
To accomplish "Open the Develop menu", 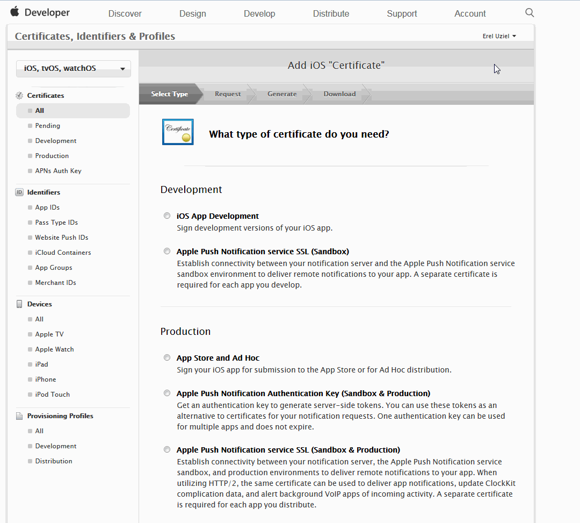I will (259, 13).
